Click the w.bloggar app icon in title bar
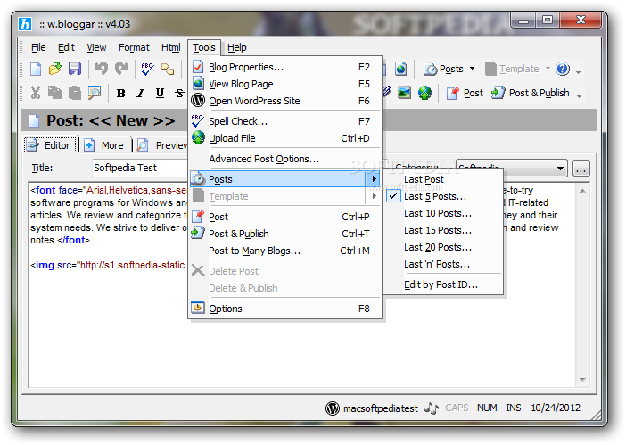 [x=25, y=24]
